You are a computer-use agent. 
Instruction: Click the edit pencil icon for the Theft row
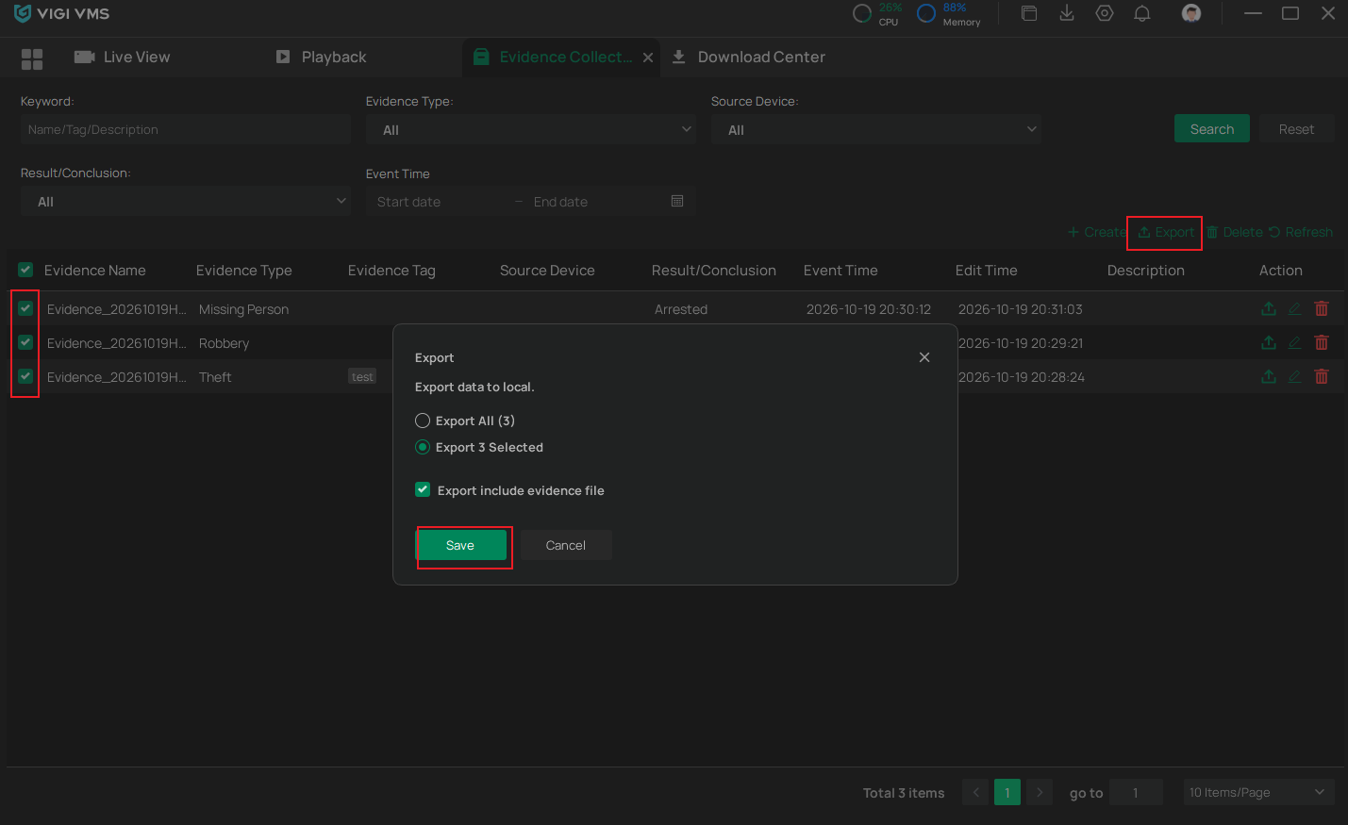tap(1295, 376)
